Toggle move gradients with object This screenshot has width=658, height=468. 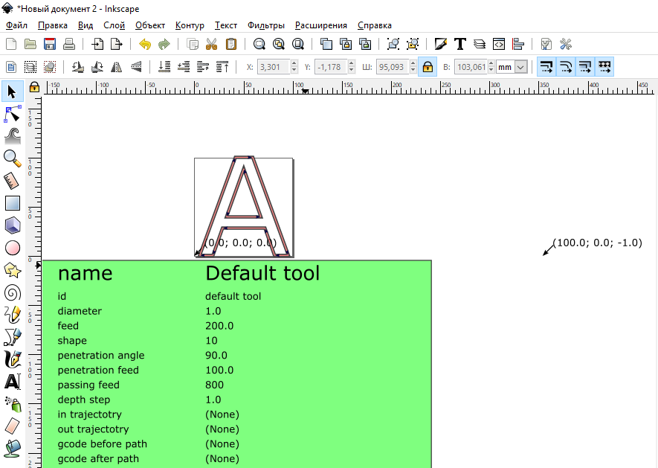click(585, 67)
